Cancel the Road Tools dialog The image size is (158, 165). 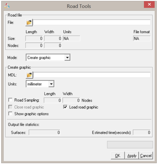coord(146,156)
